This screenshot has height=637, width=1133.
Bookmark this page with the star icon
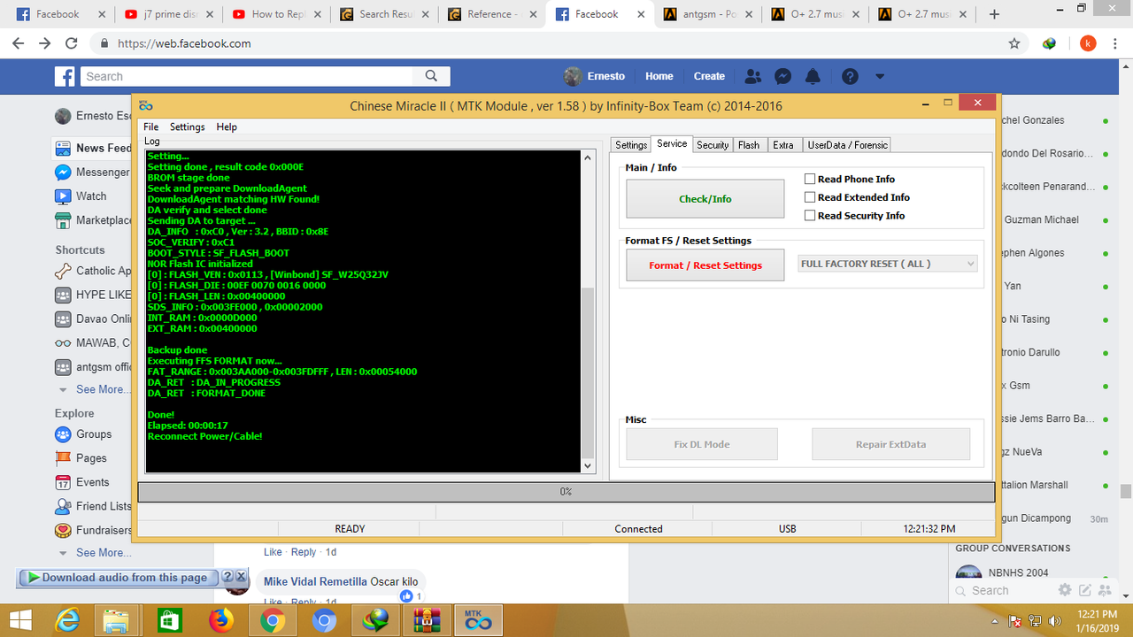point(1014,43)
